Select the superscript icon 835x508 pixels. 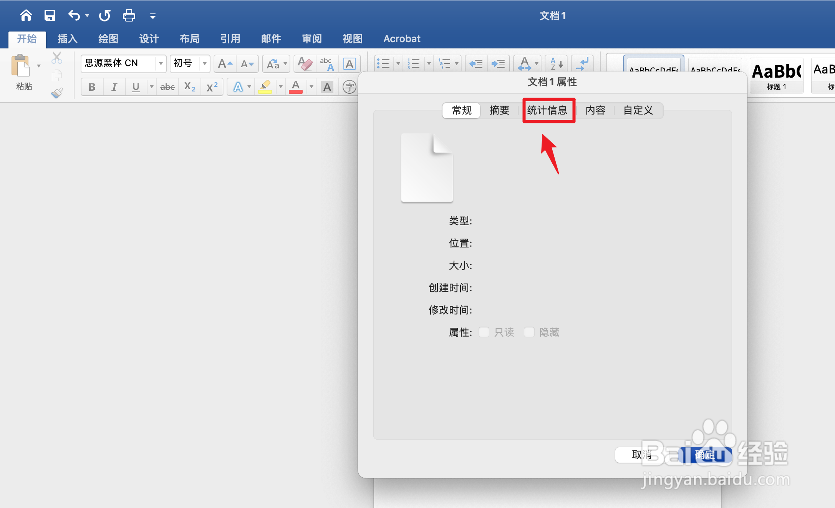pyautogui.click(x=211, y=87)
